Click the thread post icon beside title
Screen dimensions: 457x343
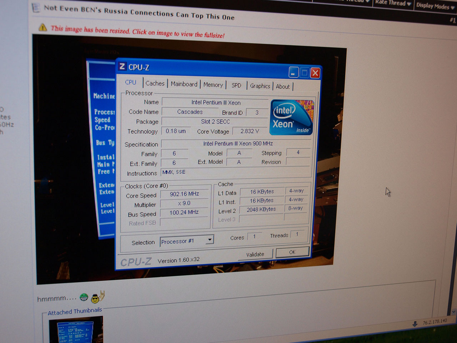click(36, 8)
